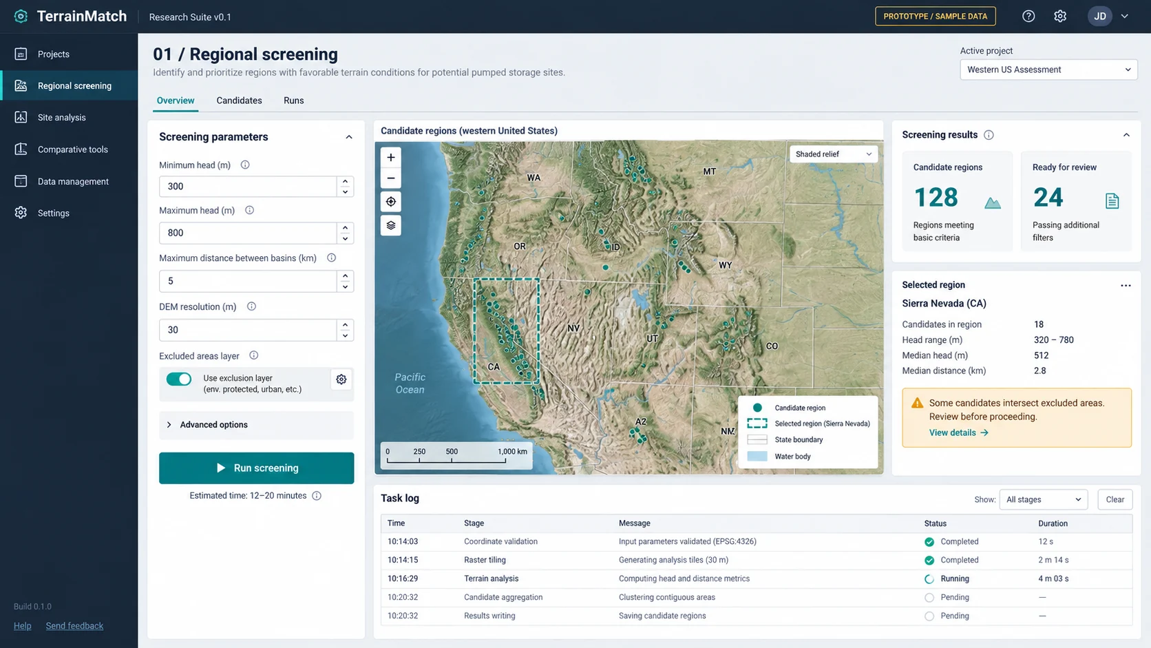Switch to the Runs tab
The height and width of the screenshot is (648, 1151).
[293, 101]
